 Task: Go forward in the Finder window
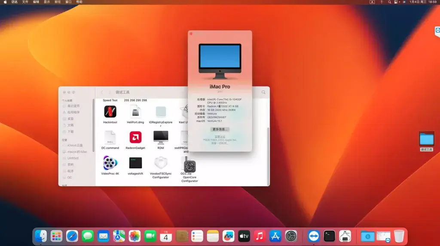(110, 92)
